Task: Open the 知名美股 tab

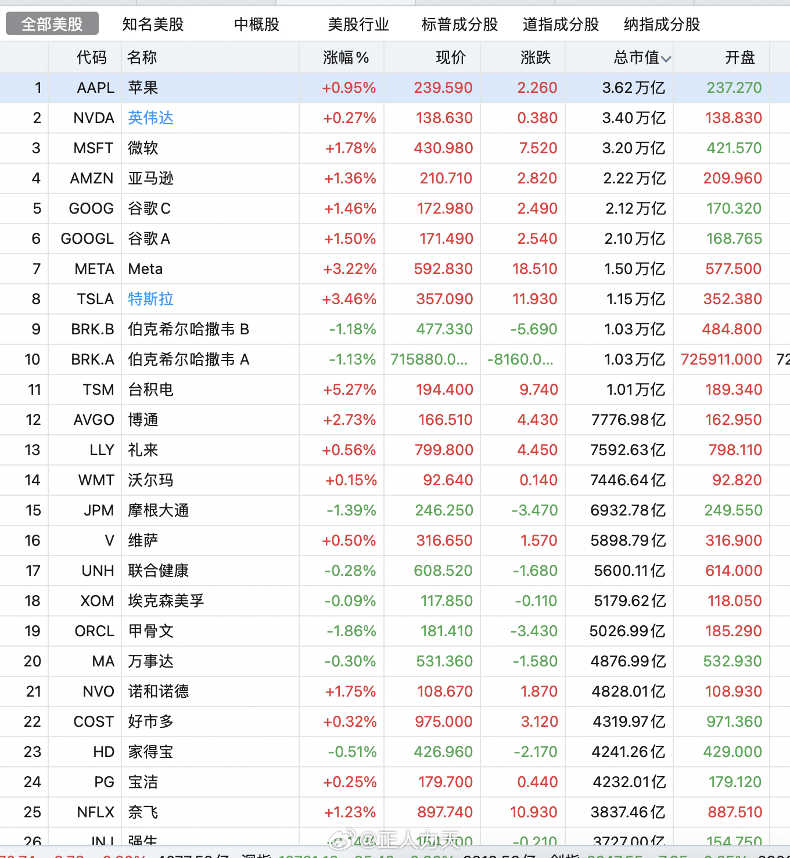Action: point(153,24)
